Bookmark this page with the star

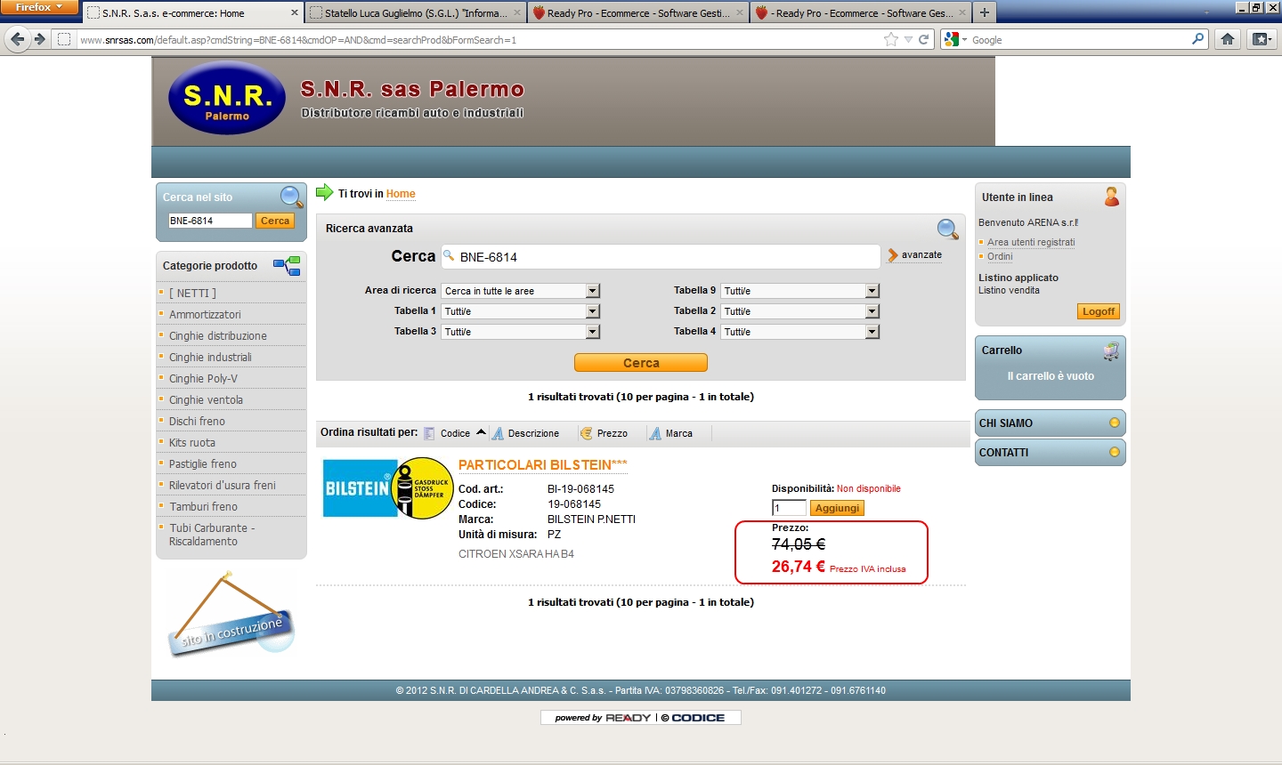(891, 39)
